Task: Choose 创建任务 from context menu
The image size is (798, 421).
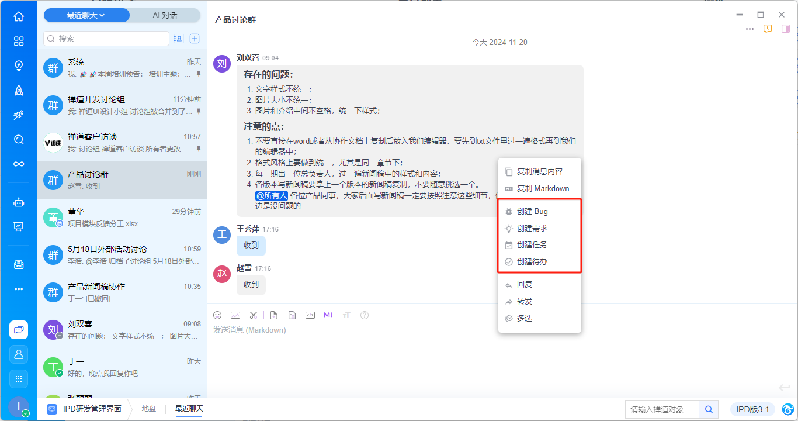Action: 540,245
